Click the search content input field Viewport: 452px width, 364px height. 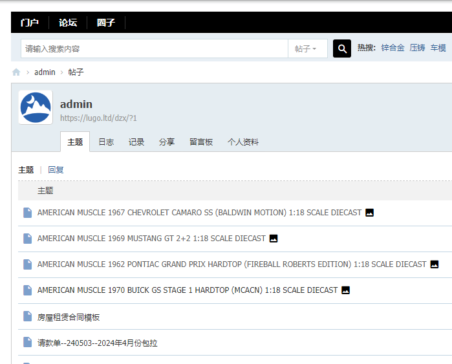[x=154, y=48]
